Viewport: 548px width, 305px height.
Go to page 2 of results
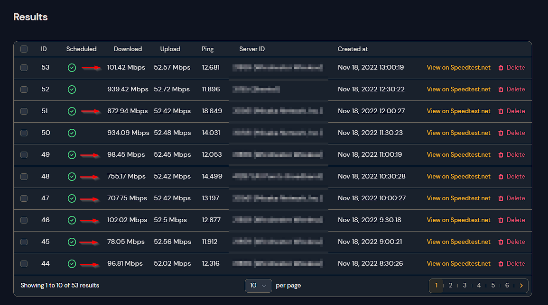pos(450,286)
